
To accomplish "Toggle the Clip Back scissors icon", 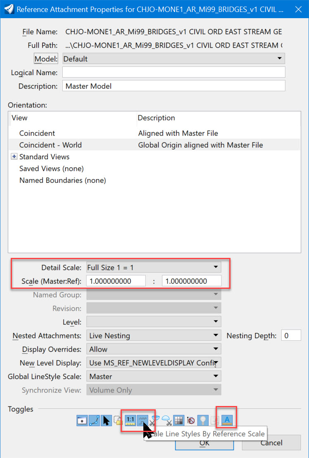I will (x=154, y=420).
